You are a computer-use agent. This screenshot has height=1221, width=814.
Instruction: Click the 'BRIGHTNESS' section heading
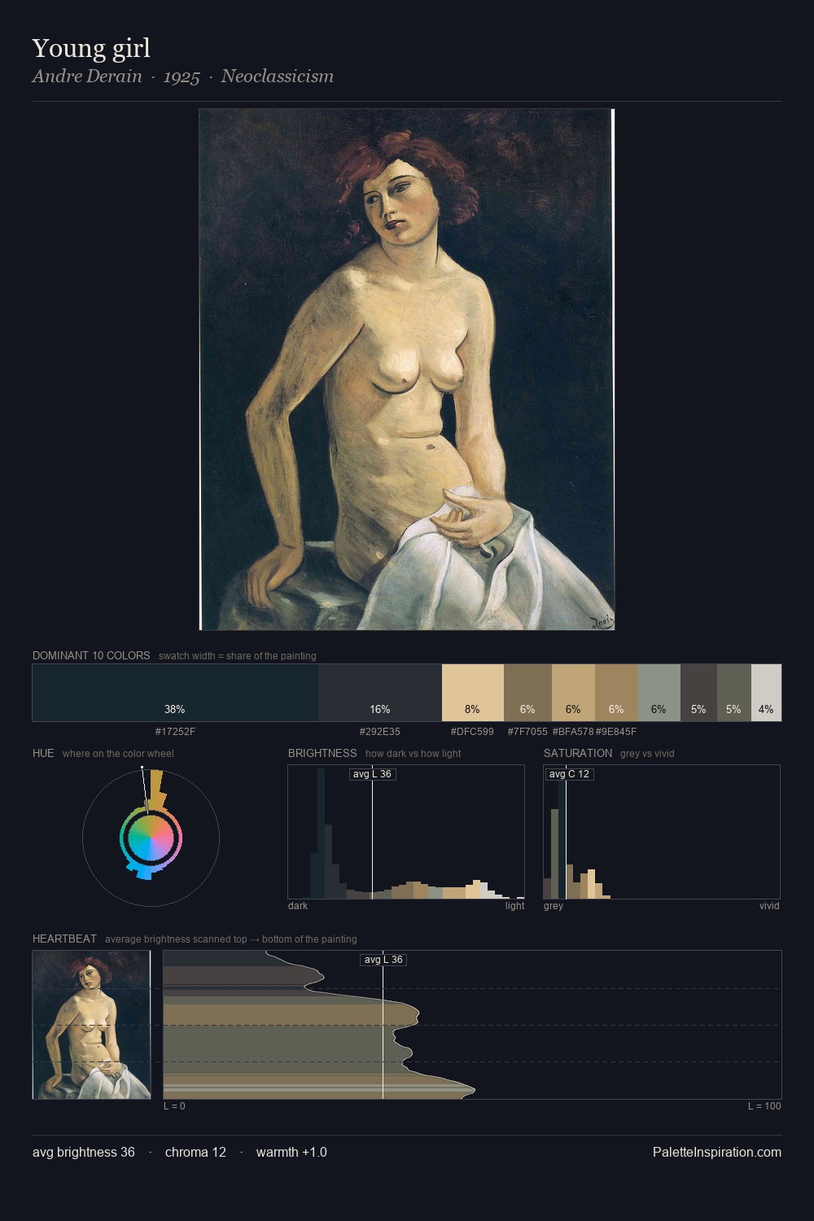click(322, 753)
